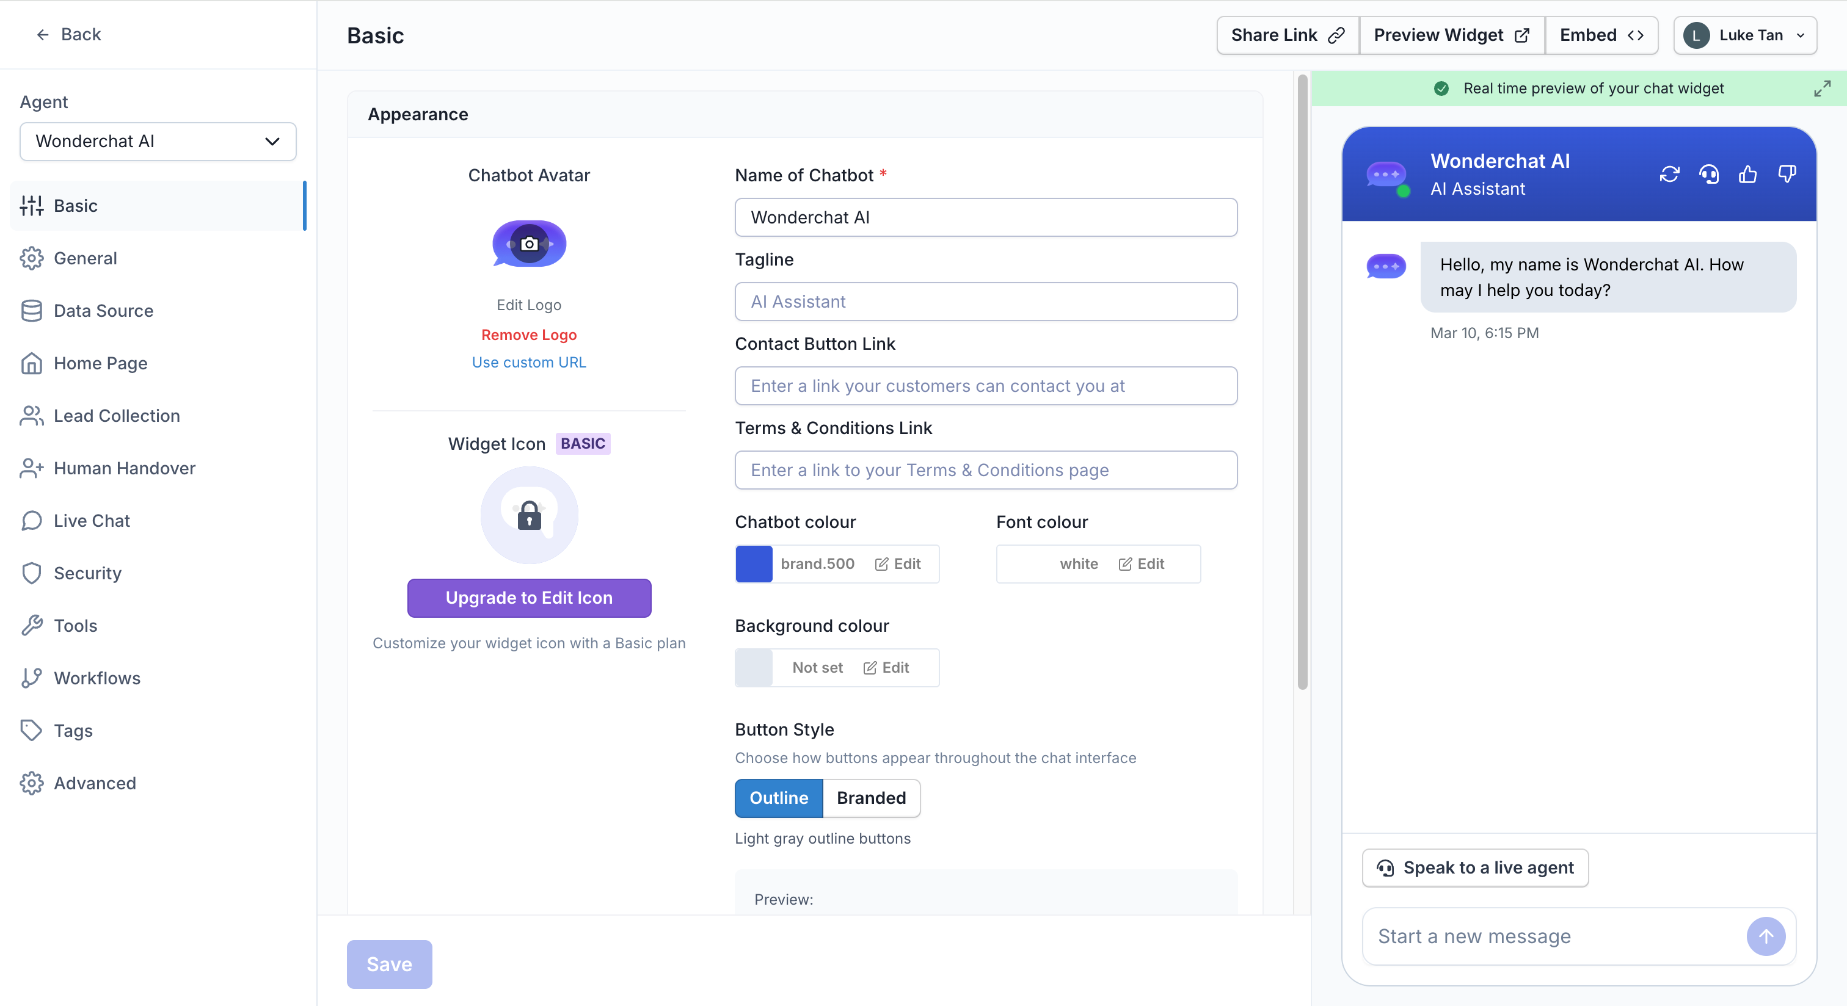This screenshot has height=1006, width=1847.
Task: Click the Use custom URL link
Action: click(529, 362)
